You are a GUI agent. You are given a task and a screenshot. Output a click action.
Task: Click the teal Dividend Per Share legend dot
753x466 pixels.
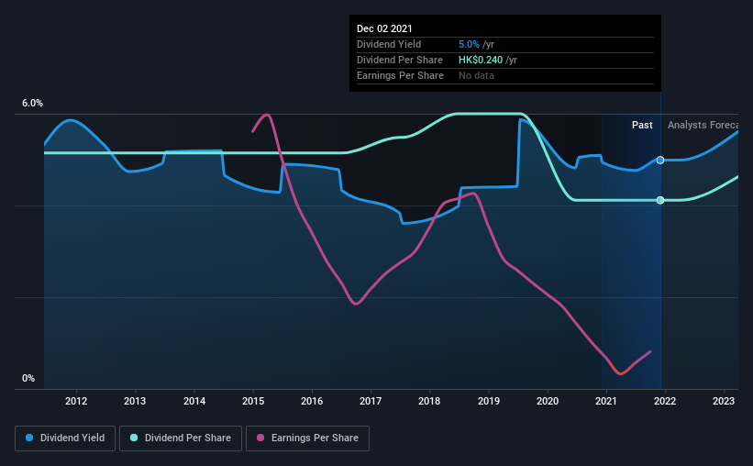(x=134, y=438)
